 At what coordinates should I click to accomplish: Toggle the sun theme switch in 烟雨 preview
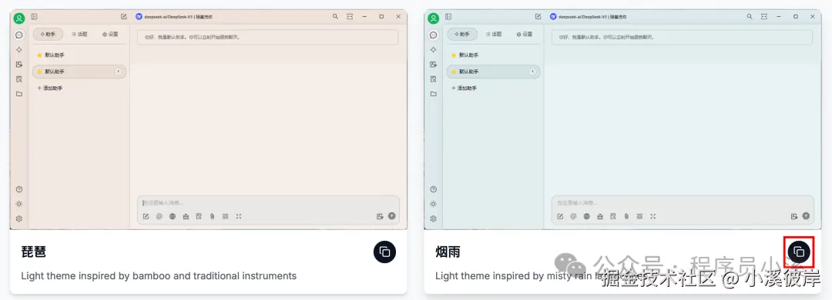434,204
